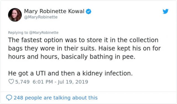Viewport: 177px width, 104px height.
Task: Click the blue verified checkmark badge
Action: tap(88, 12)
